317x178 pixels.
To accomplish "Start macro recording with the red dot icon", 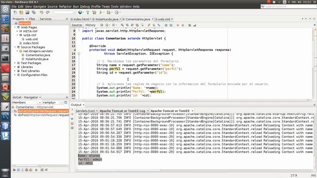I will coord(178,25).
